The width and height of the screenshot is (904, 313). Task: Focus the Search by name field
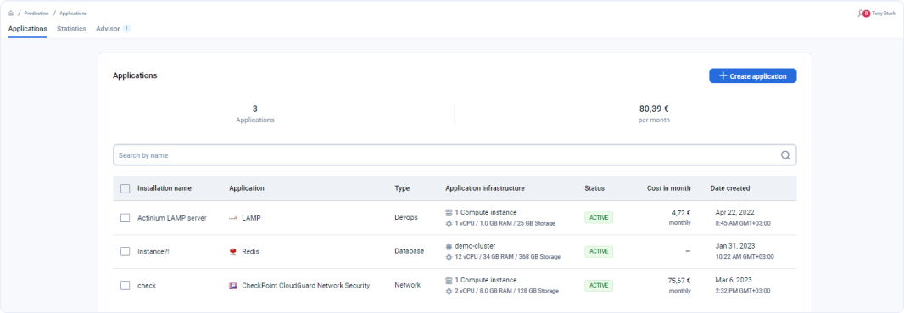[455, 155]
